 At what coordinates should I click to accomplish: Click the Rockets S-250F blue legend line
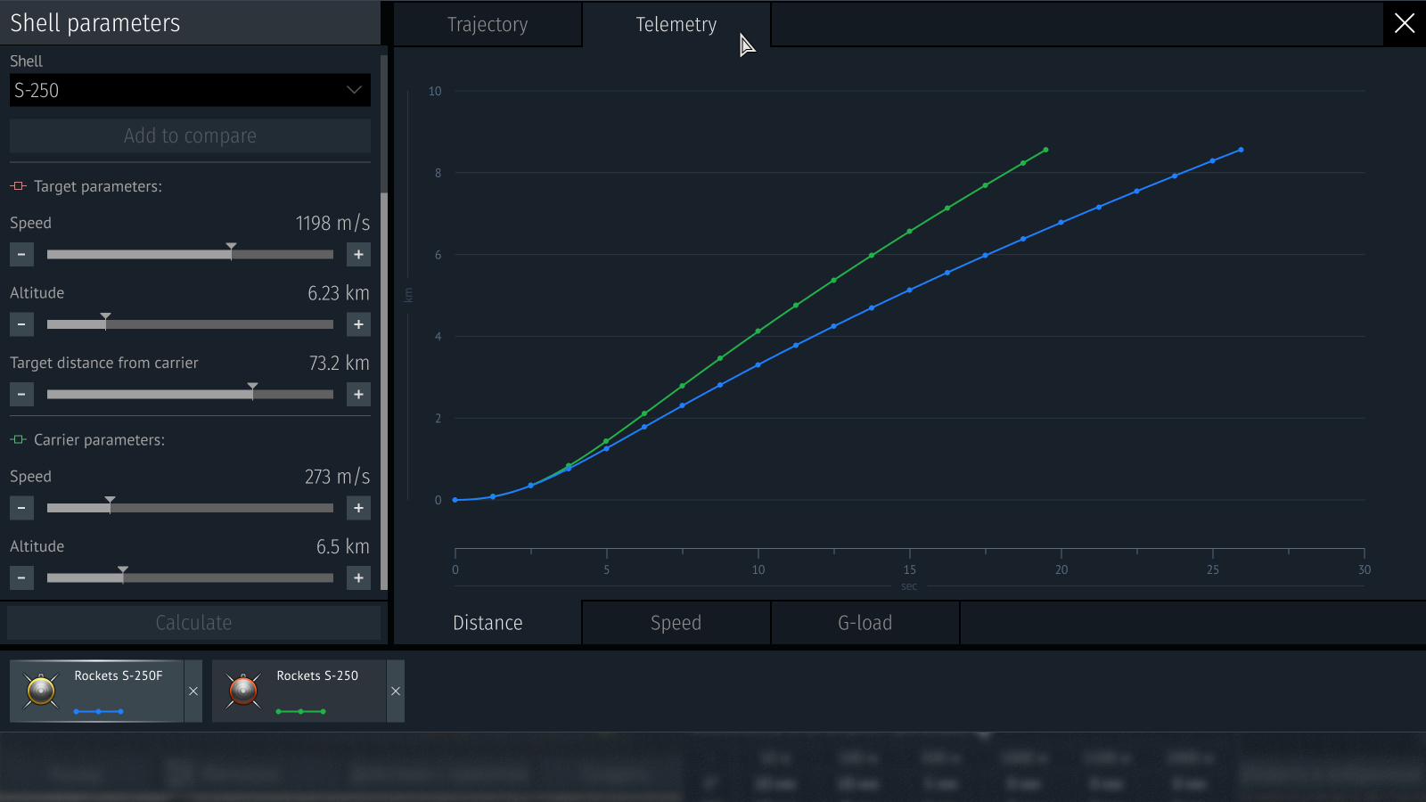point(98,711)
